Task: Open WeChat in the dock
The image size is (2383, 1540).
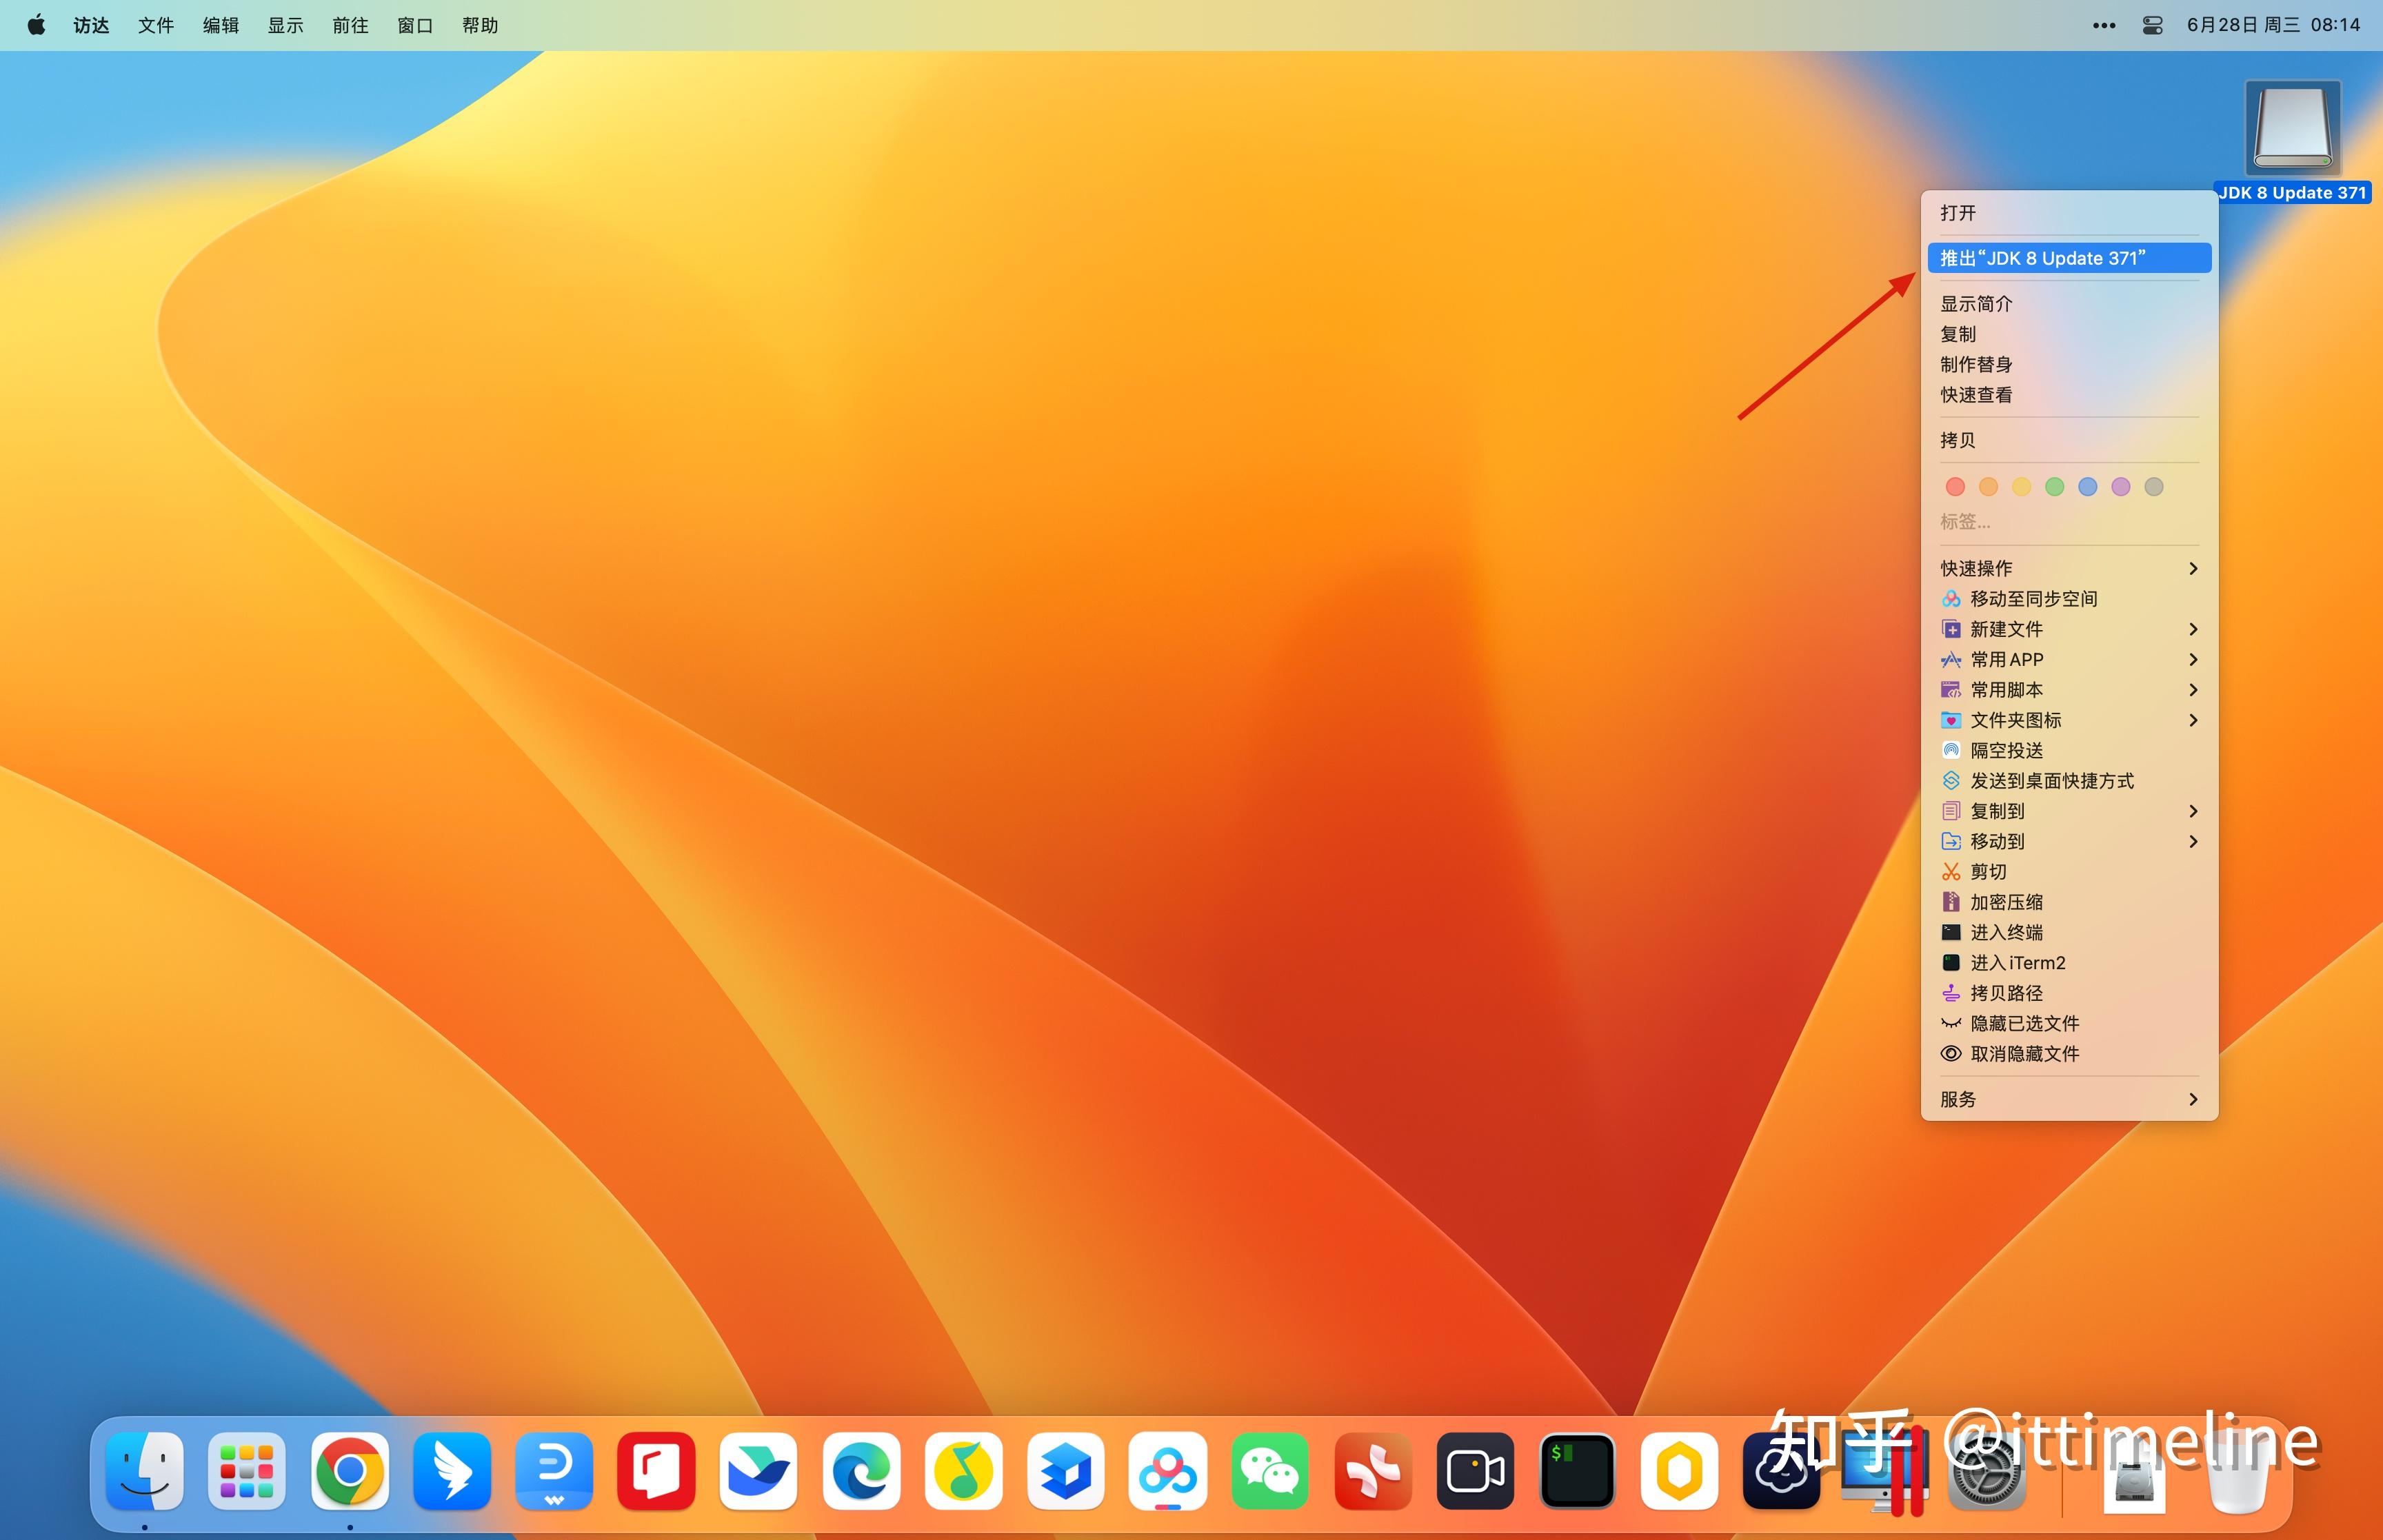Action: [x=1269, y=1470]
